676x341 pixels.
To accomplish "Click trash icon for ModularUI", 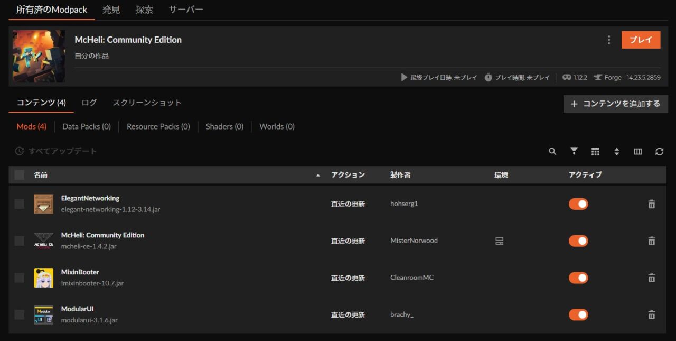I will (x=651, y=315).
